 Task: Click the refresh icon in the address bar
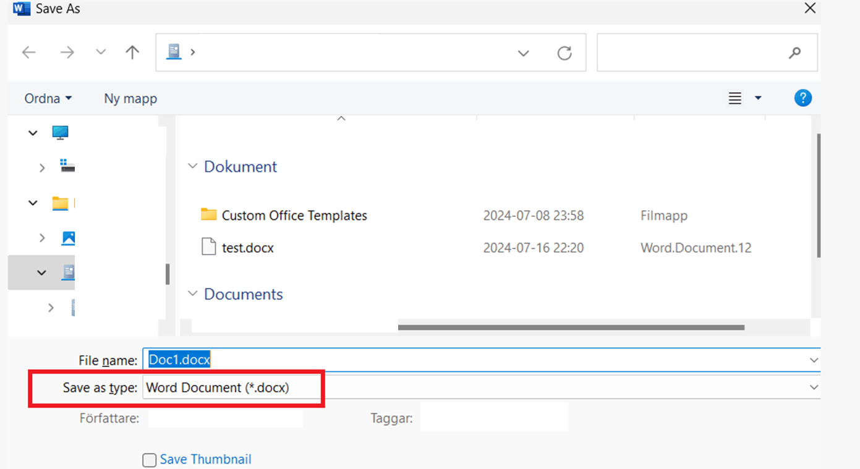564,53
